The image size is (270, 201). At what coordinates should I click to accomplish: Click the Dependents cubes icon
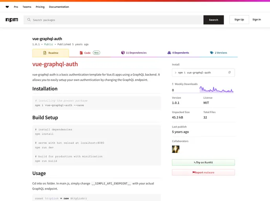[169, 53]
